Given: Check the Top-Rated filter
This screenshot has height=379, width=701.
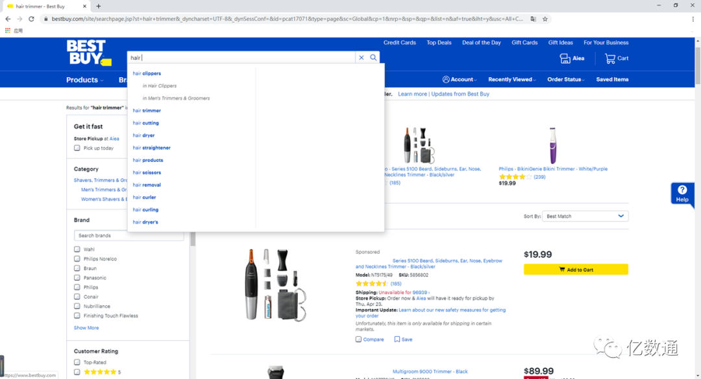Looking at the screenshot, I should [77, 363].
